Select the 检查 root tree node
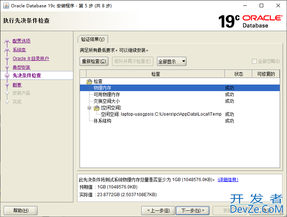The width and height of the screenshot is (287, 217). click(98, 81)
